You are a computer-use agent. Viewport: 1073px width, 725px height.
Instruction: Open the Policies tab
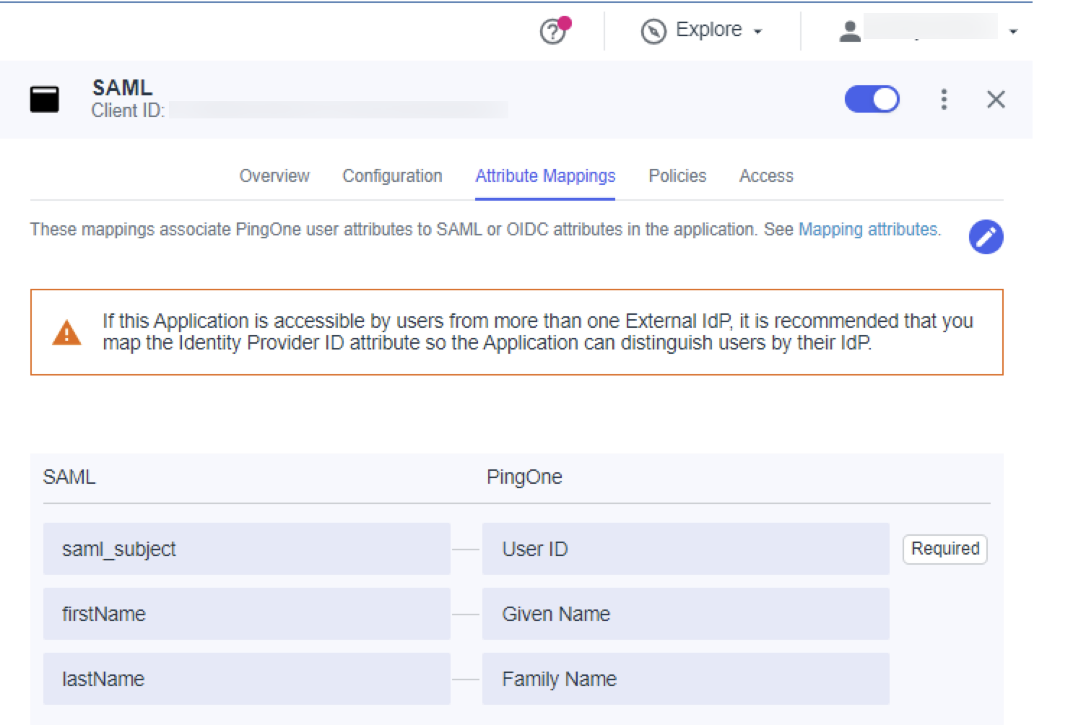click(677, 176)
